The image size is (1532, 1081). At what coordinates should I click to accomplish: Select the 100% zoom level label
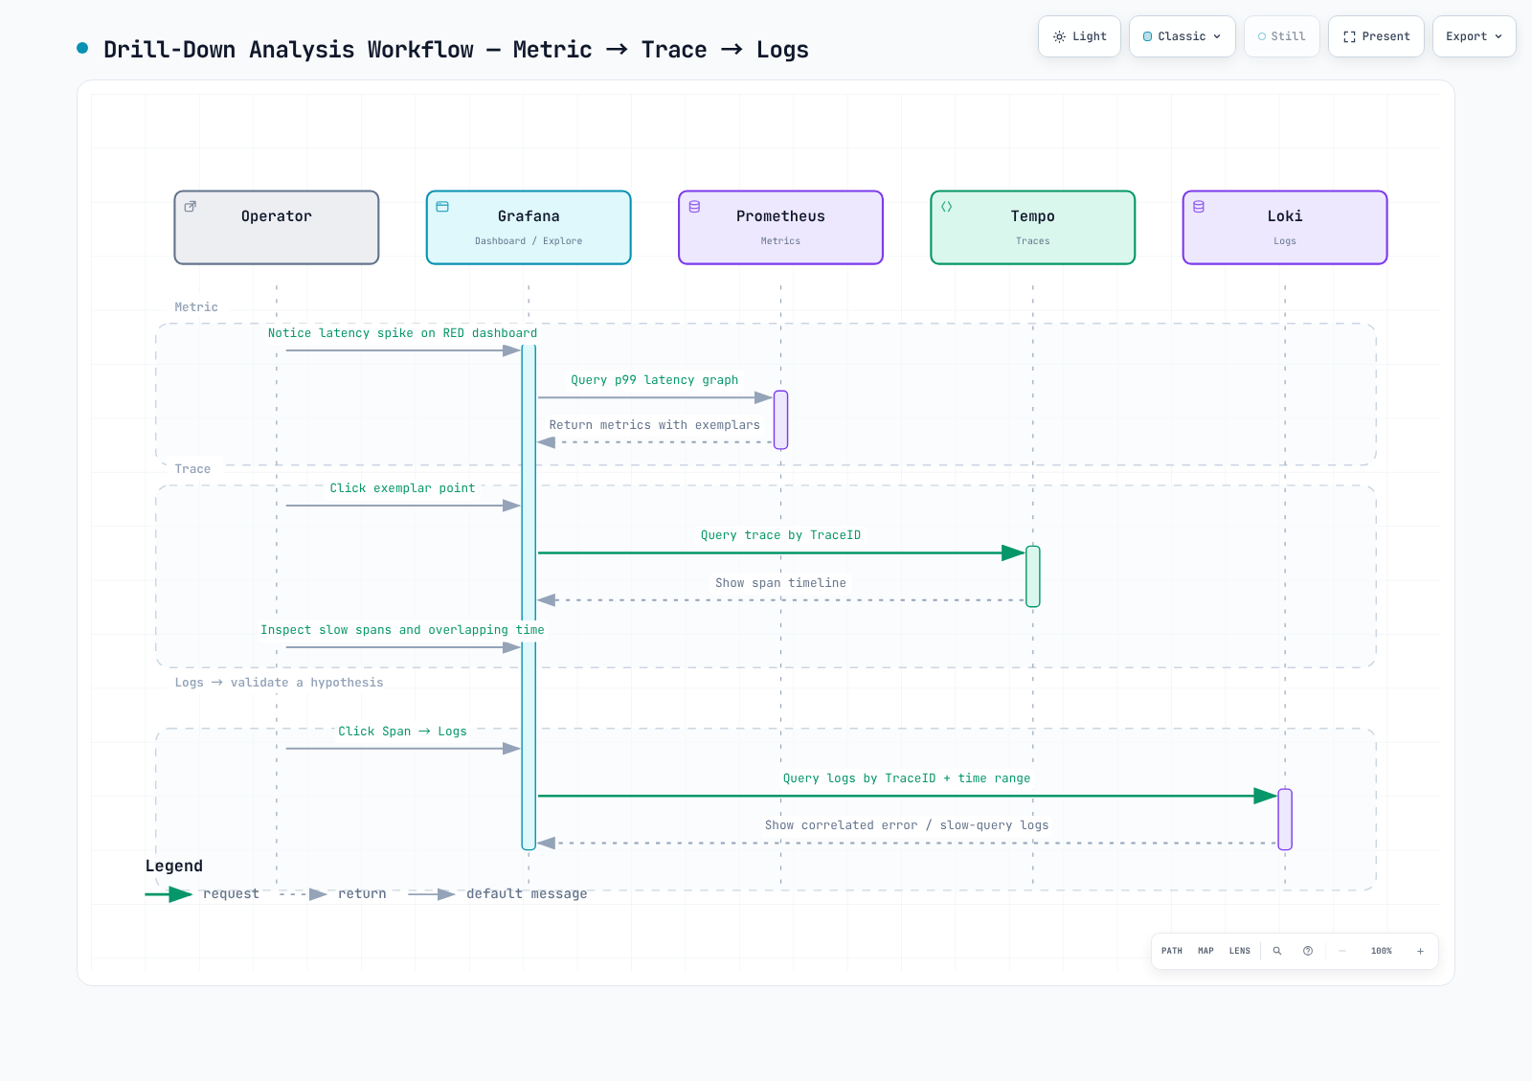[x=1381, y=951]
